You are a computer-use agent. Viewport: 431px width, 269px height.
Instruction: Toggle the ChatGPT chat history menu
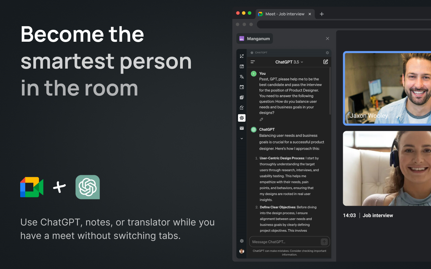(x=253, y=62)
